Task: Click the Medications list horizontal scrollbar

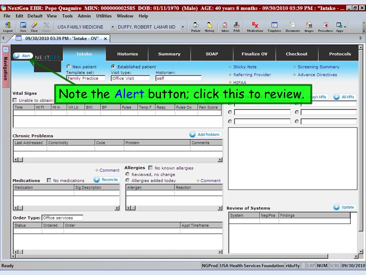Action: pos(66,208)
